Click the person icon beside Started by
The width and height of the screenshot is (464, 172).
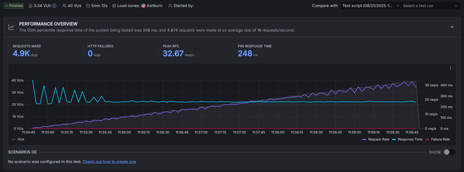pyautogui.click(x=170, y=5)
